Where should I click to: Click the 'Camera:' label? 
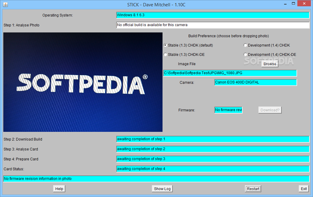pyautogui.click(x=187, y=83)
